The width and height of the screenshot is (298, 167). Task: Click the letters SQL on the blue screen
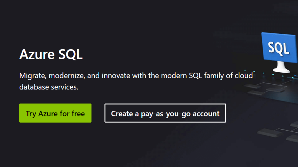279,48
